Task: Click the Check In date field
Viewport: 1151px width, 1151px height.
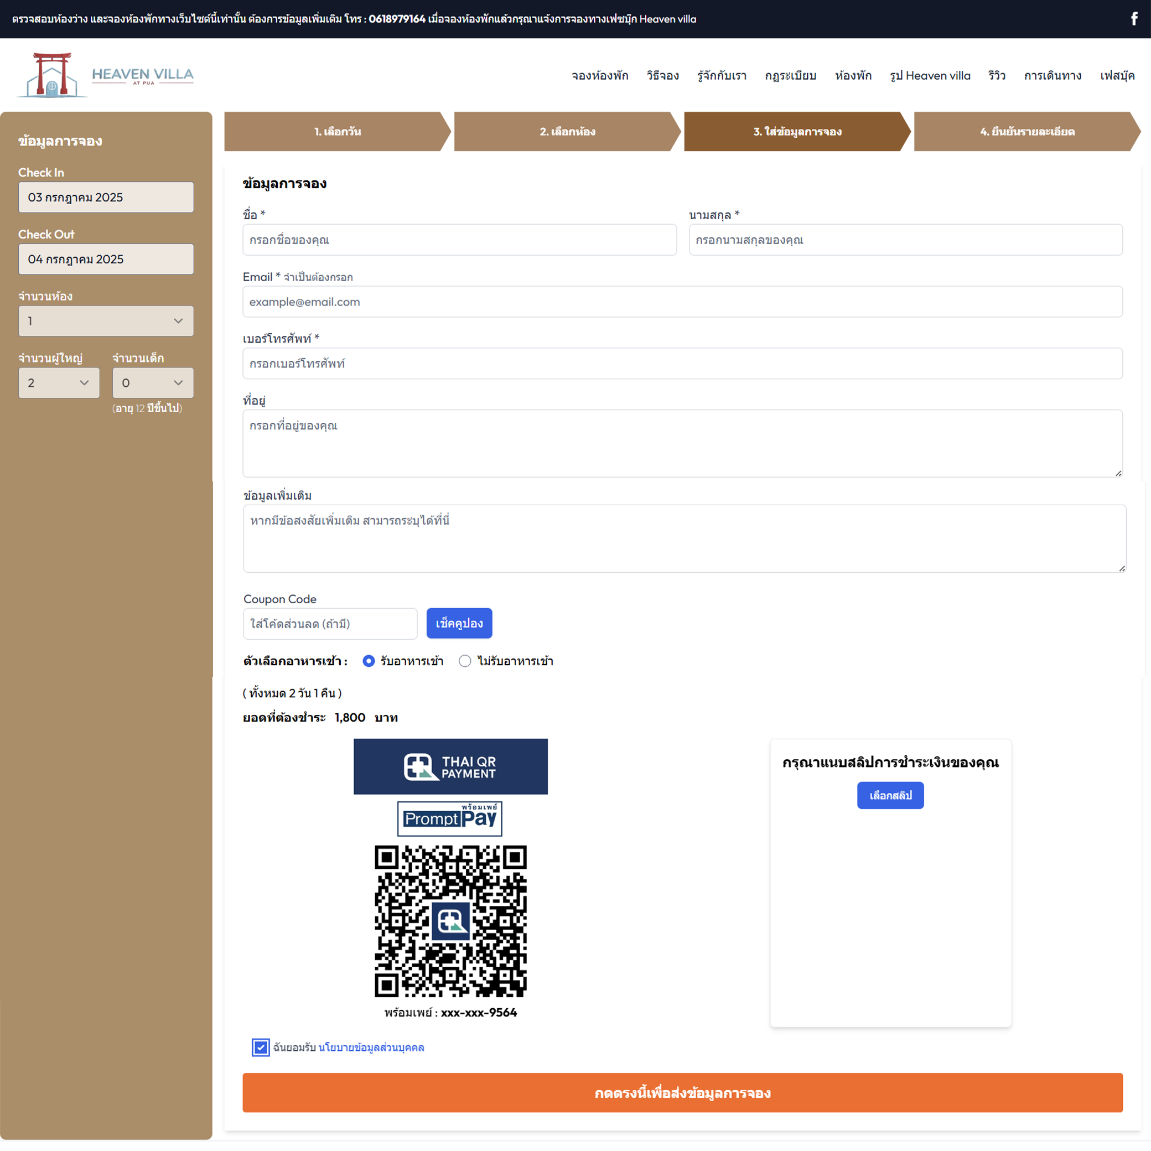Action: tap(106, 197)
